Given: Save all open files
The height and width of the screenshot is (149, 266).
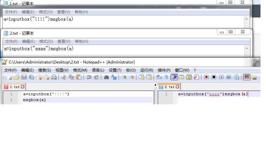Looking at the screenshot, I should pyautogui.click(x=32, y=77).
